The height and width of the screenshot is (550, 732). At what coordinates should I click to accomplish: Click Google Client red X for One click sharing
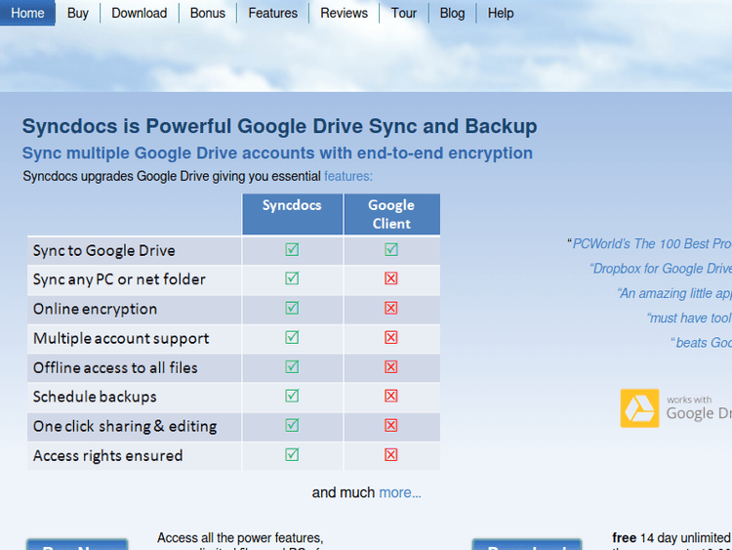(x=391, y=425)
